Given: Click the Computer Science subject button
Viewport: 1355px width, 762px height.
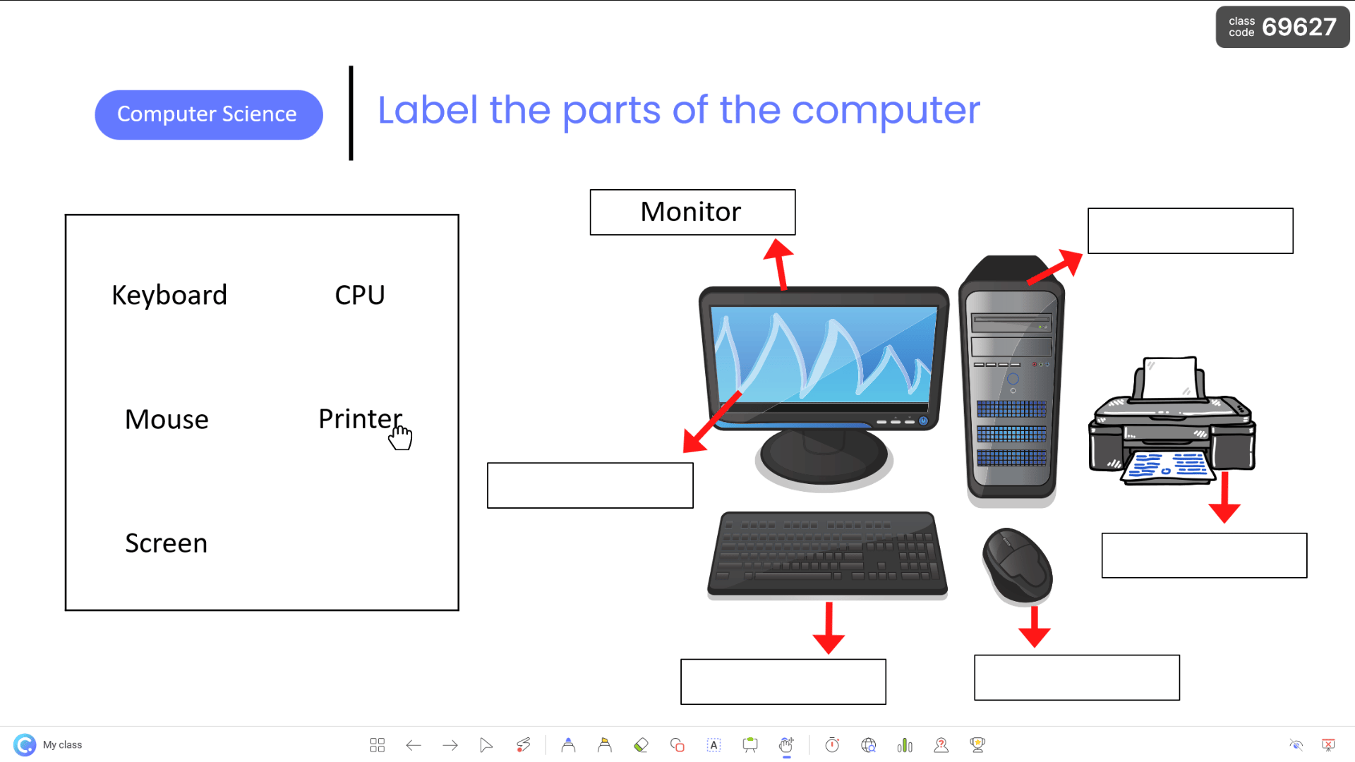Looking at the screenshot, I should pyautogui.click(x=208, y=114).
